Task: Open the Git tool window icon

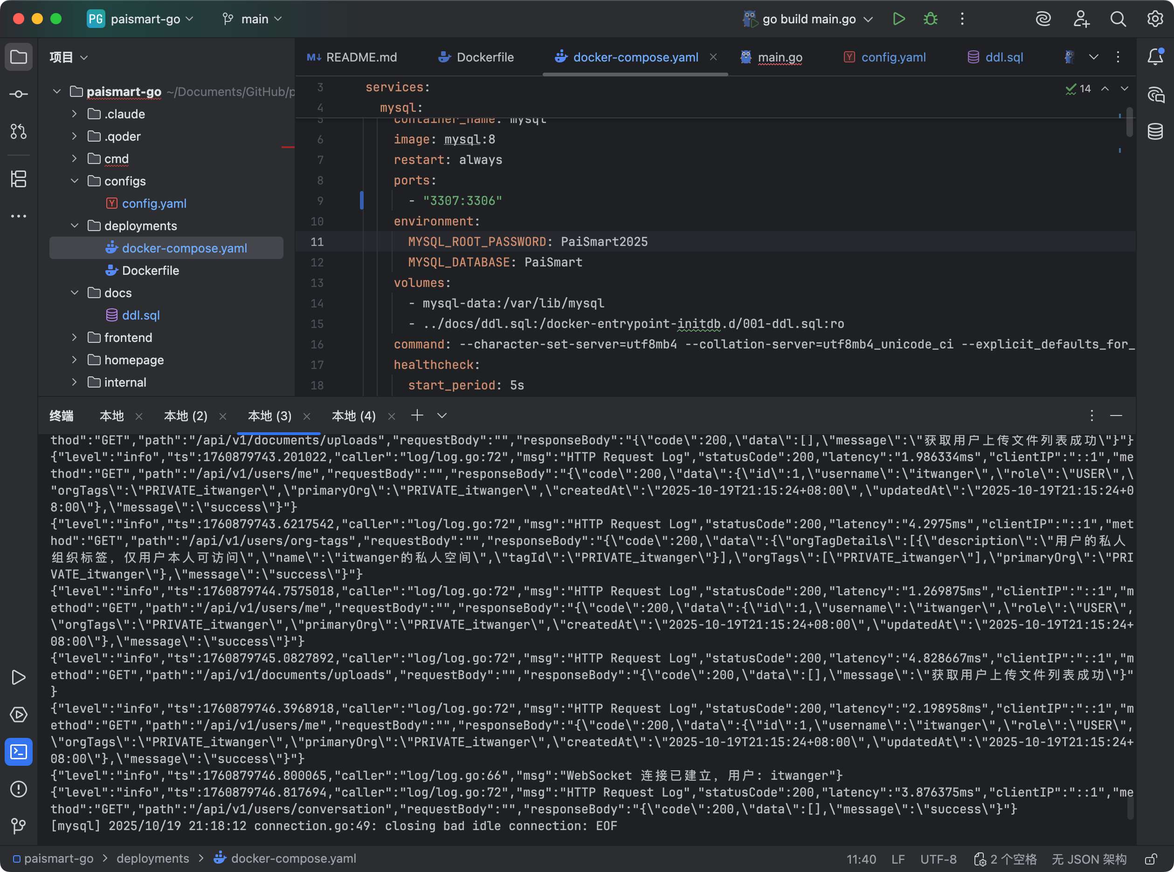Action: [19, 825]
